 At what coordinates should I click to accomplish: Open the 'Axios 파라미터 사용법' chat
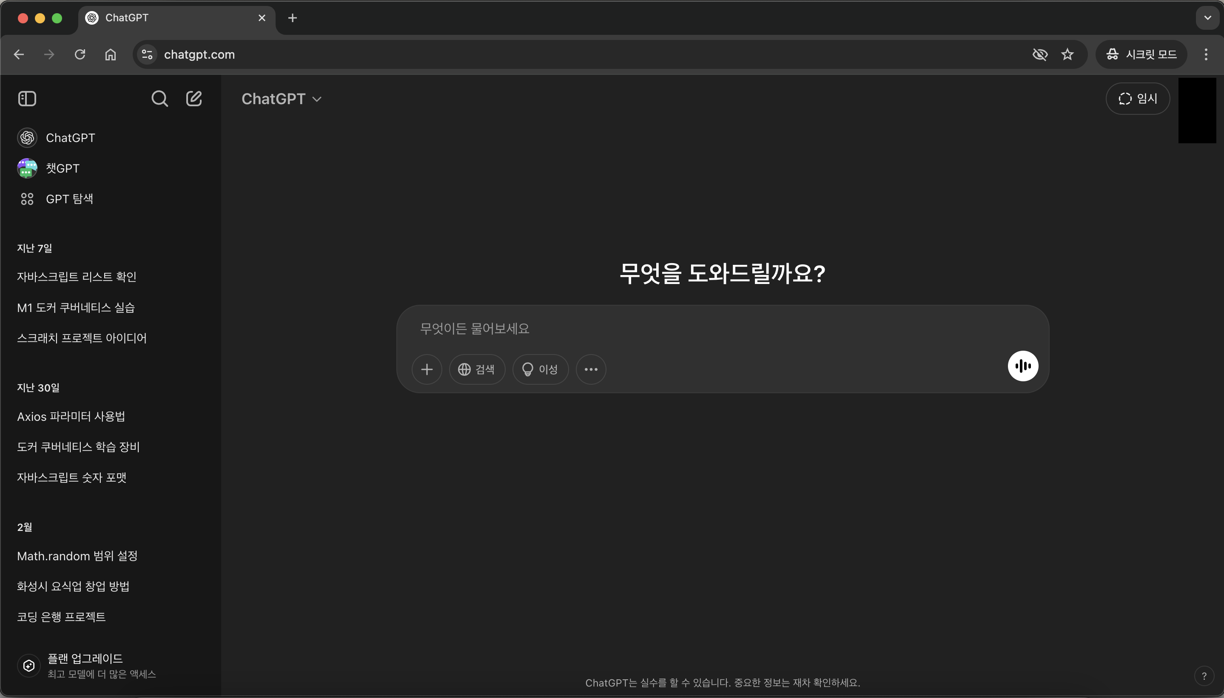(71, 417)
